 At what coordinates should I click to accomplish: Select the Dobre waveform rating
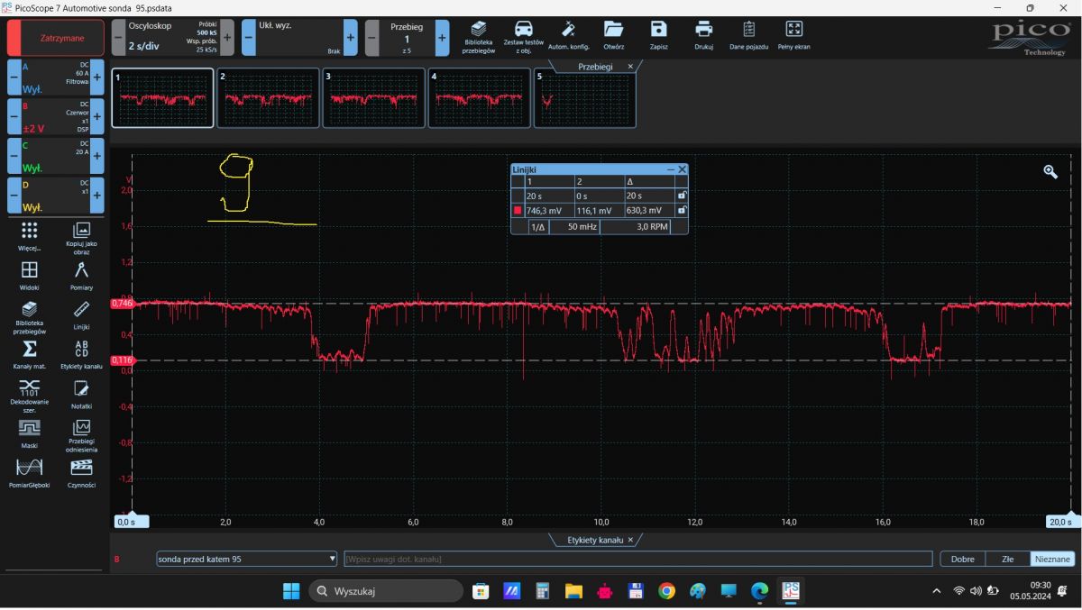pos(962,559)
